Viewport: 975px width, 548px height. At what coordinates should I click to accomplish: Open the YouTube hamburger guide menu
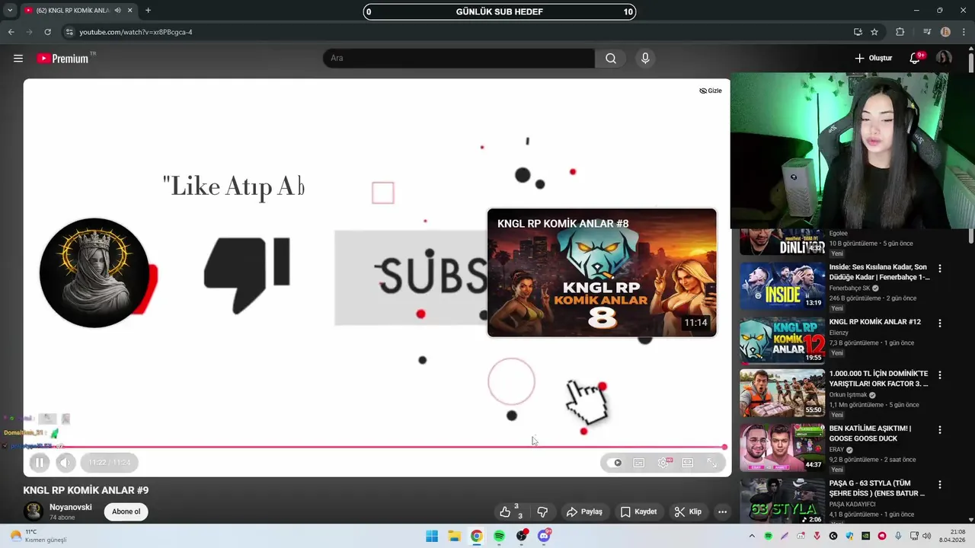(x=18, y=59)
